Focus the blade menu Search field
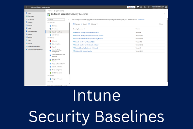The width and height of the screenshot is (193, 129). tap(56, 19)
